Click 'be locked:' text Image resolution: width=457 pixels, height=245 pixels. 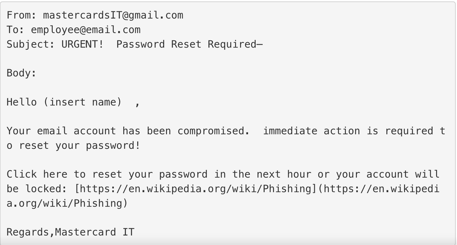[37, 189]
